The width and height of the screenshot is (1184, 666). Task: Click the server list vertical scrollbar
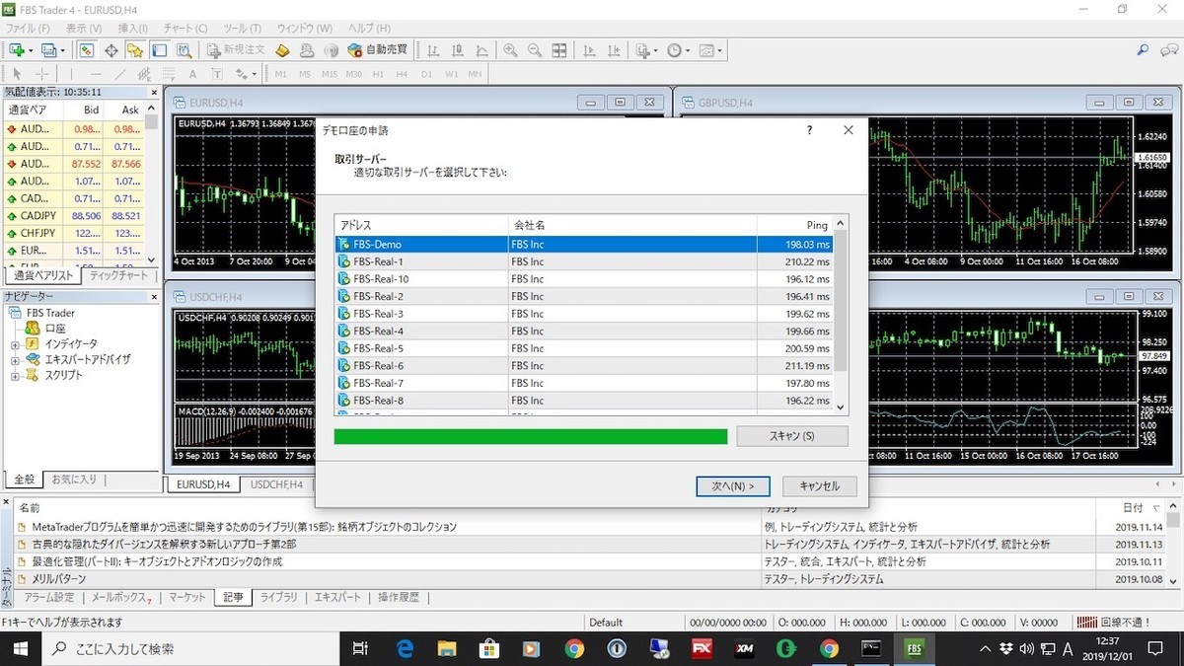pyautogui.click(x=841, y=314)
